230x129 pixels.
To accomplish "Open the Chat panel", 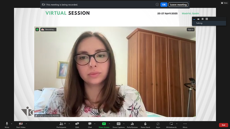I will pos(90,124).
